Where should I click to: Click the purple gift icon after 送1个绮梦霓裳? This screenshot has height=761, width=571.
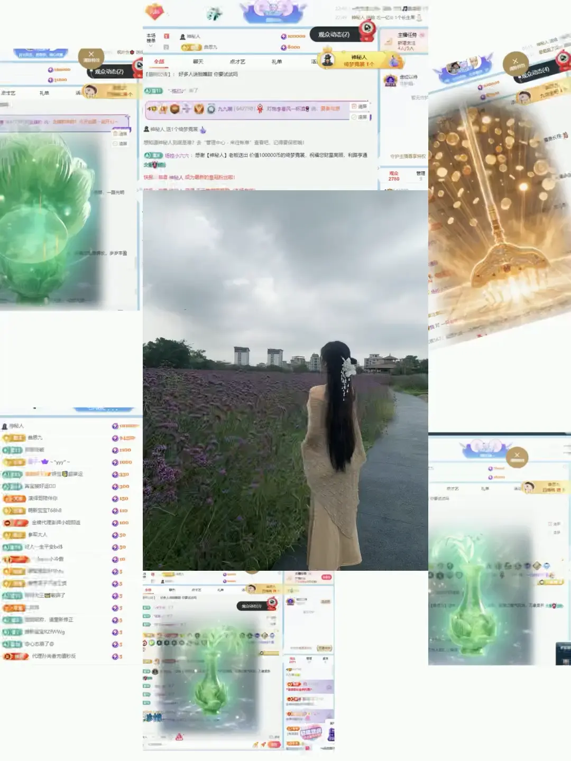point(203,129)
